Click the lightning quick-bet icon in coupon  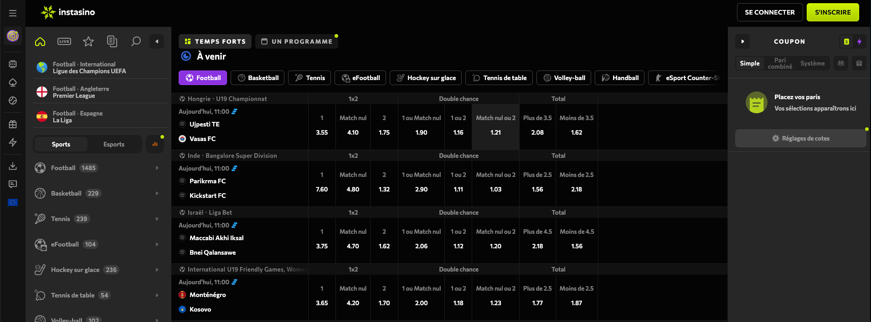point(859,41)
